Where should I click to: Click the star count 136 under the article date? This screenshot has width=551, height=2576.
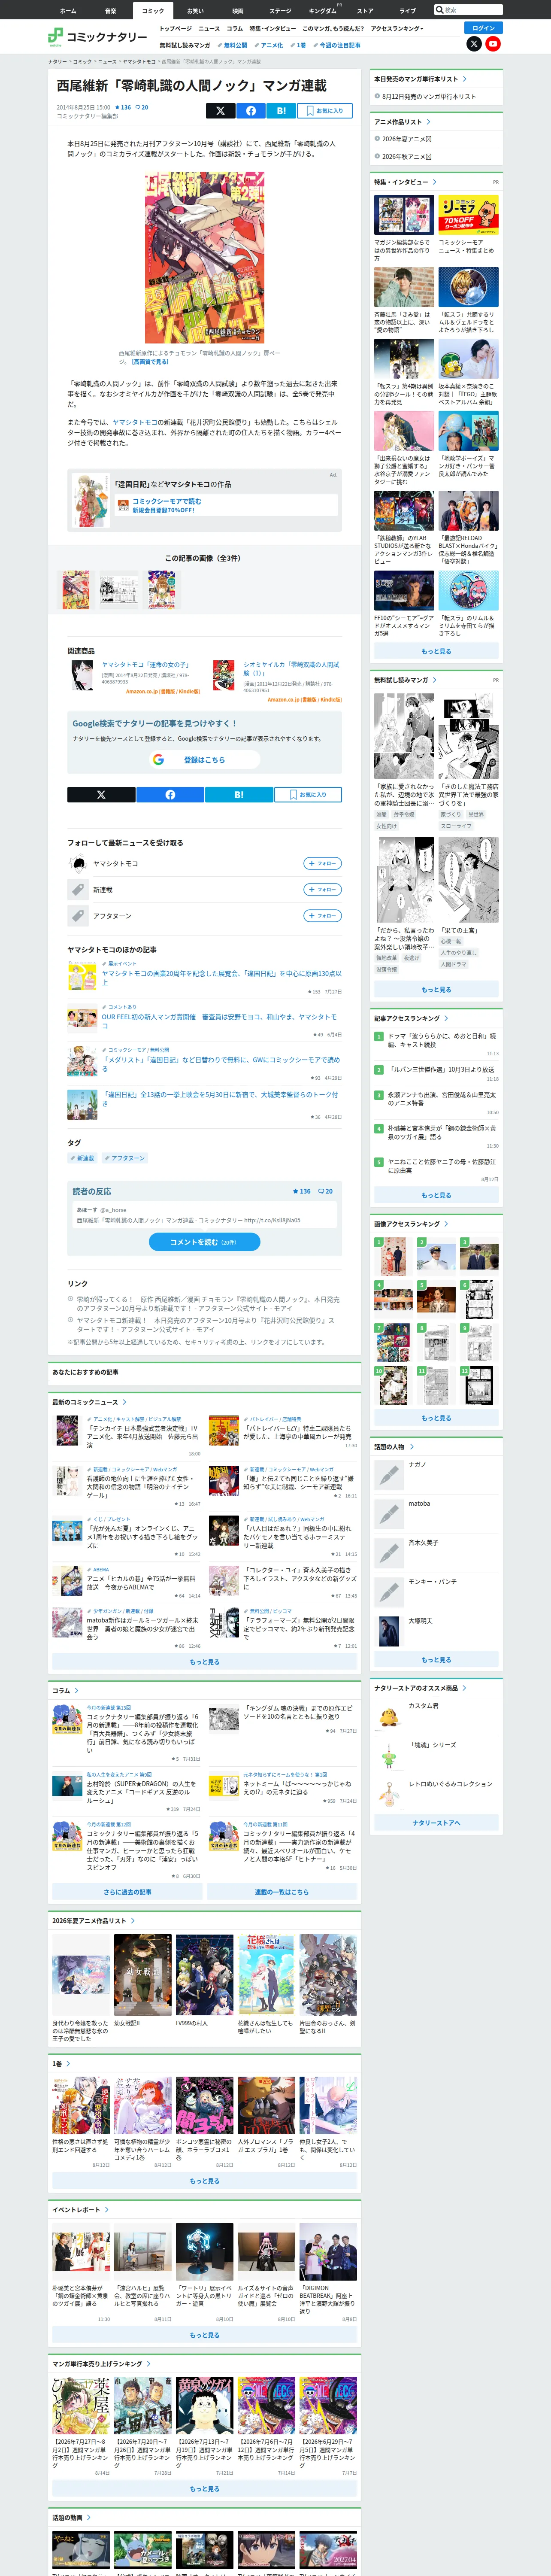[x=123, y=107]
